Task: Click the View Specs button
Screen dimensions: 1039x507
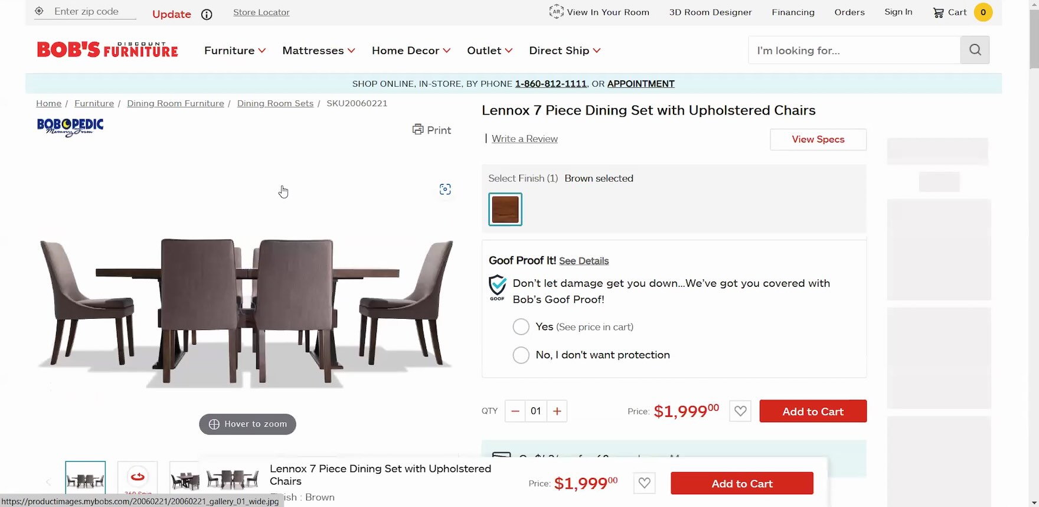Action: point(818,139)
